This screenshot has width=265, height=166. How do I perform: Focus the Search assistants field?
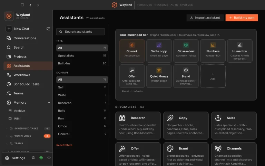pyautogui.click(x=80, y=32)
